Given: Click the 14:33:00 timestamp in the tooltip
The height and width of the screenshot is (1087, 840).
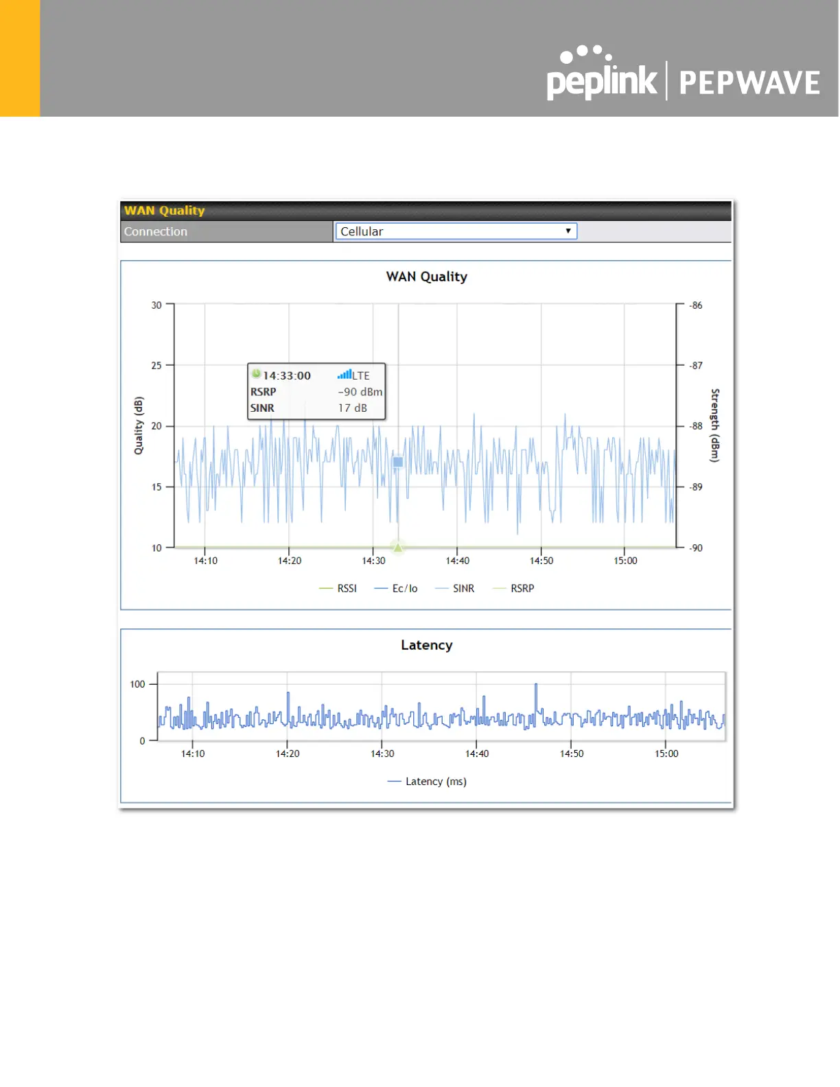Looking at the screenshot, I should point(287,375).
